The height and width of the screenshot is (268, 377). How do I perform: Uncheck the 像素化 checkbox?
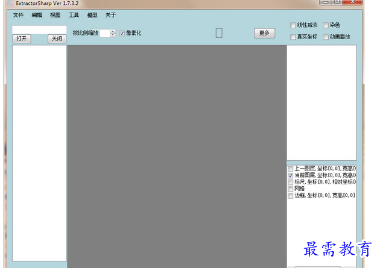tap(122, 33)
